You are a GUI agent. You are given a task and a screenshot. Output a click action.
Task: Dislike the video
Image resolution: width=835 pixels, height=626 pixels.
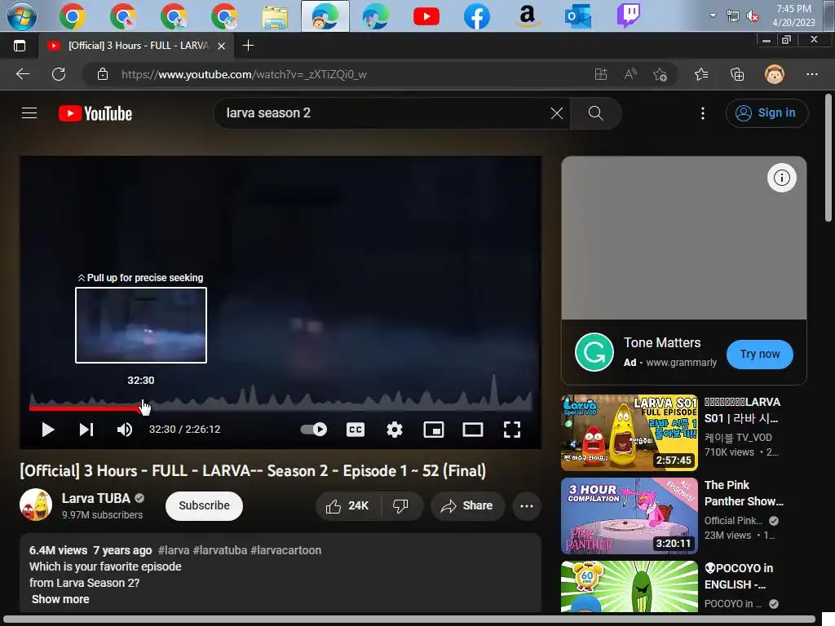[x=401, y=505]
